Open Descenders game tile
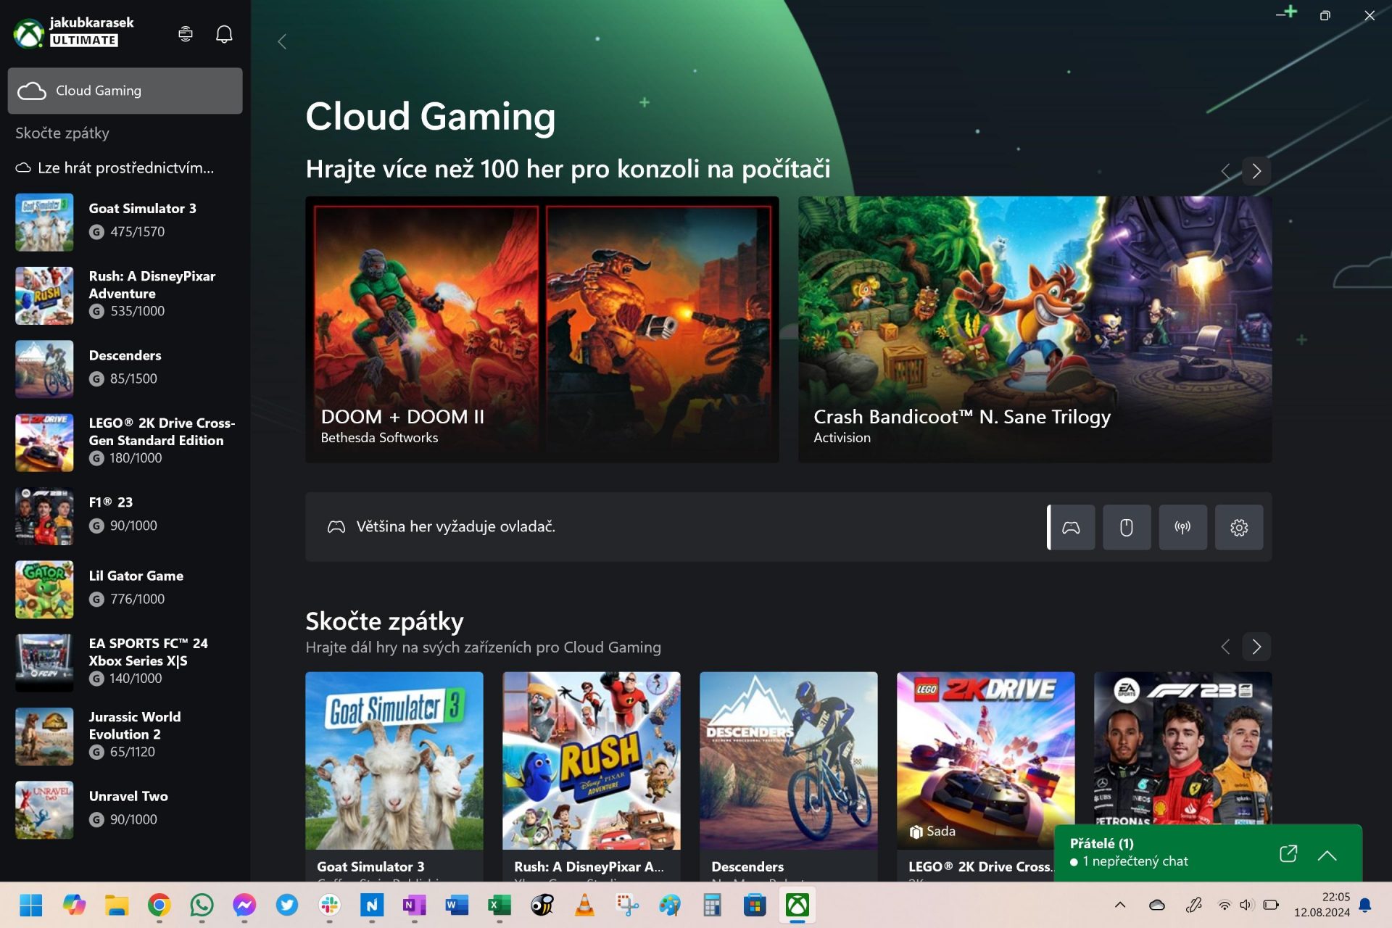Image resolution: width=1392 pixels, height=928 pixels. [x=788, y=776]
